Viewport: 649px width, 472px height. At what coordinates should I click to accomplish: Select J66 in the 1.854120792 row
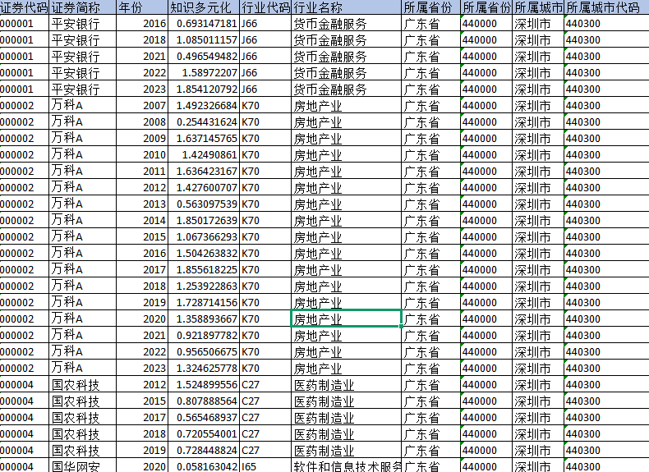point(265,89)
